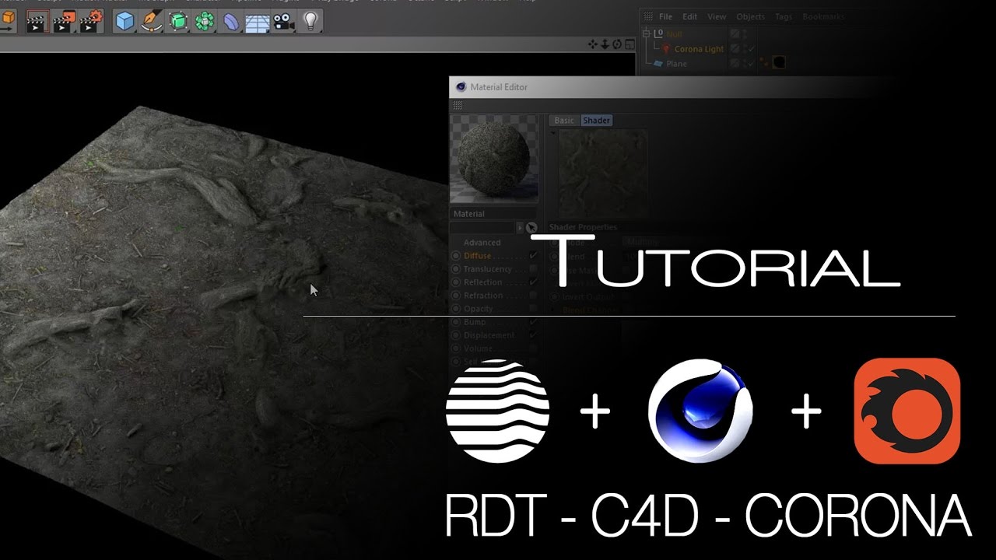Click shader texture preview image
The image size is (996, 560).
pyautogui.click(x=603, y=173)
